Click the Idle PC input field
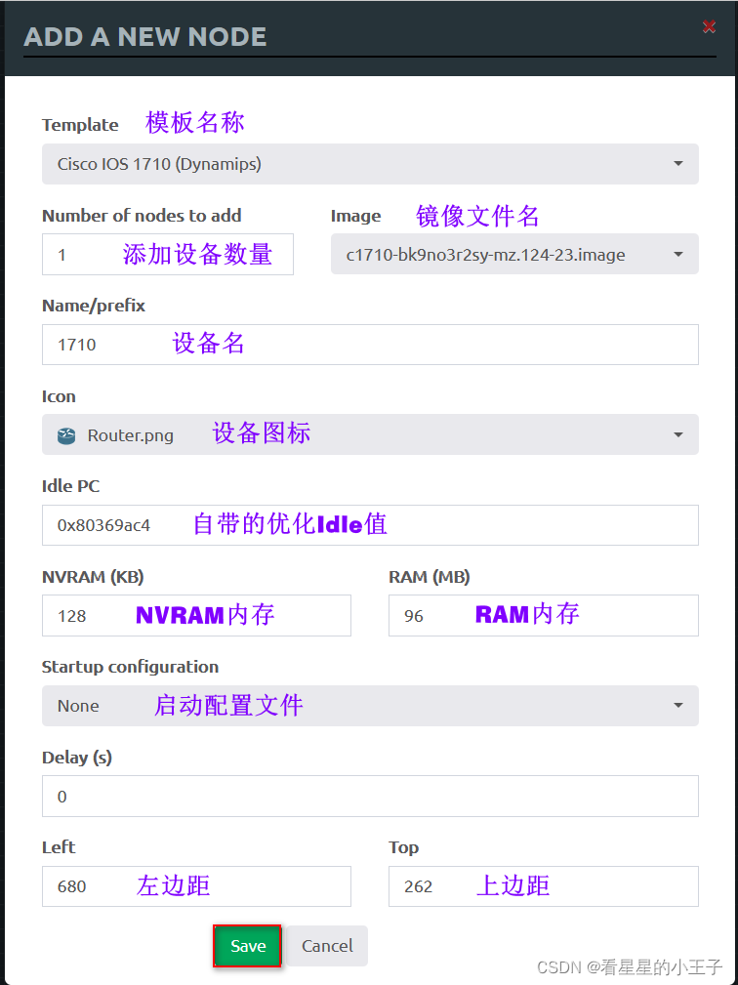Image resolution: width=738 pixels, height=985 pixels. coord(370,525)
